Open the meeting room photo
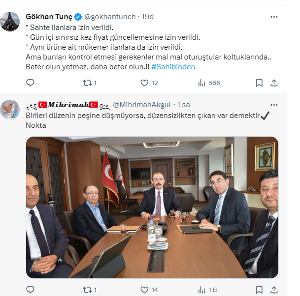The width and height of the screenshot is (300, 296). 152,207
